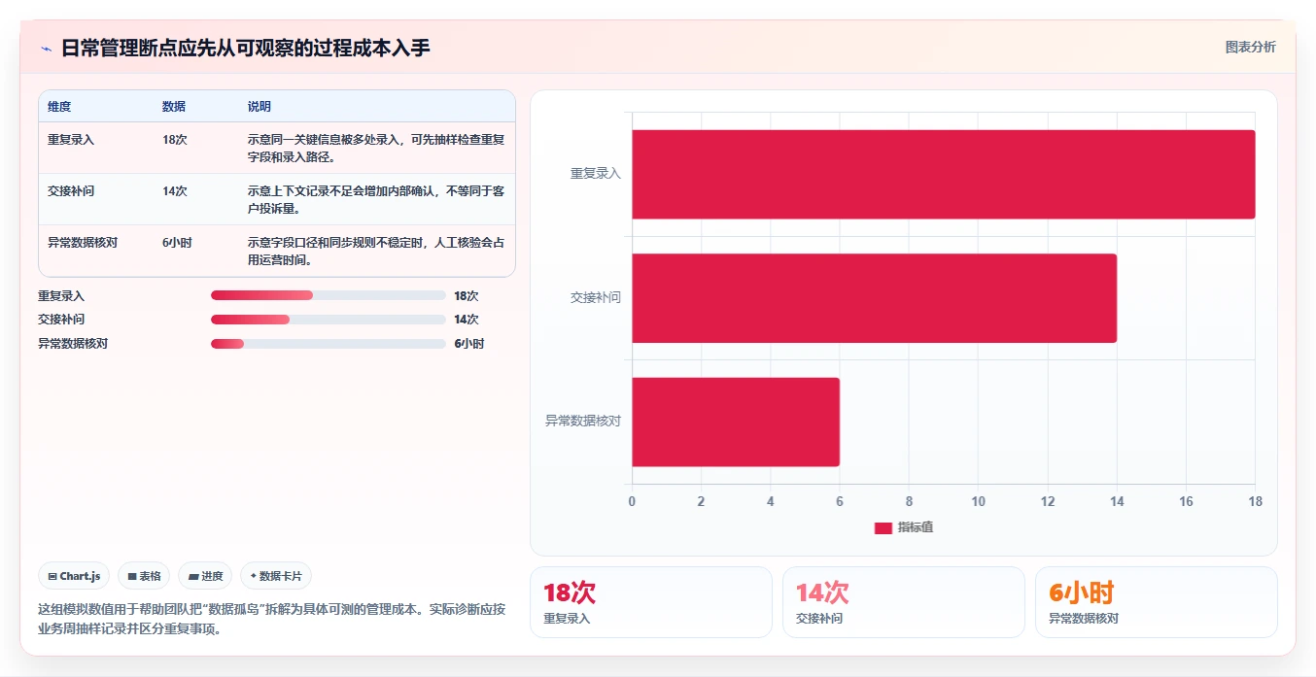1316x677 pixels.
Task: Click the description starting 示意同一关键信息
Action: click(376, 149)
